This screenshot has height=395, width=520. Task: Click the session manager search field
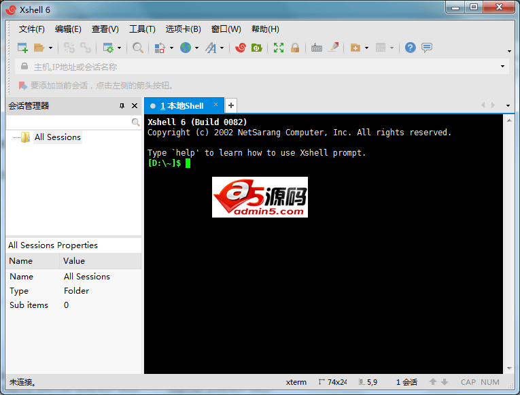69,122
